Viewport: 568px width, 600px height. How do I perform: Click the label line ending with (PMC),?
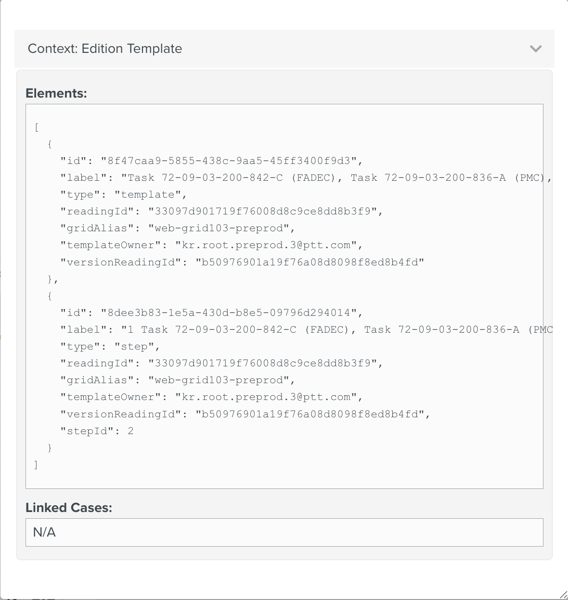306,177
